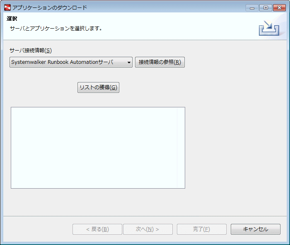Screen dimensions: 290x245
Task: Close the アプリケーションのダウンロード dialog
Action: [x=279, y=8]
